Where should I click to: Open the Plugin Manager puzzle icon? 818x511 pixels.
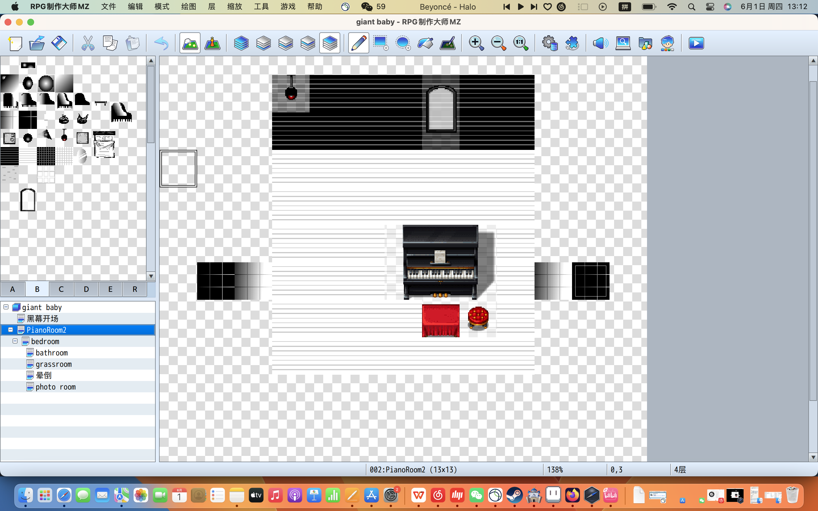(x=572, y=43)
